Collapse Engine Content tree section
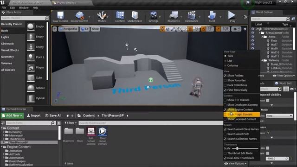 [x=2, y=147]
